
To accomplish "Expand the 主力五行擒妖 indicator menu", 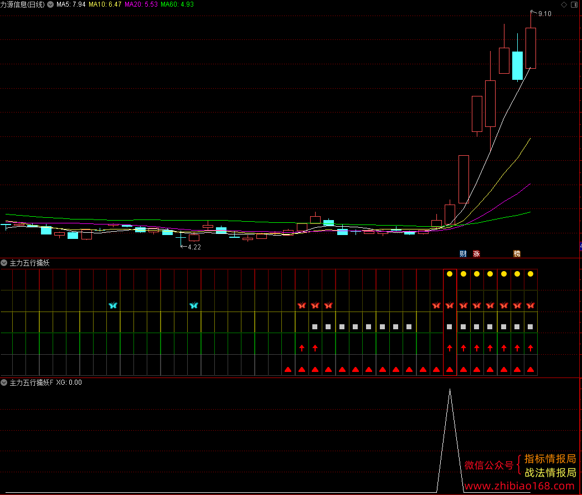I will [4, 263].
